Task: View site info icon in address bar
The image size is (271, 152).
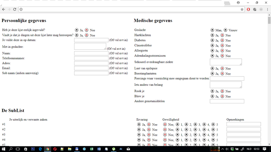Action: 21,9
